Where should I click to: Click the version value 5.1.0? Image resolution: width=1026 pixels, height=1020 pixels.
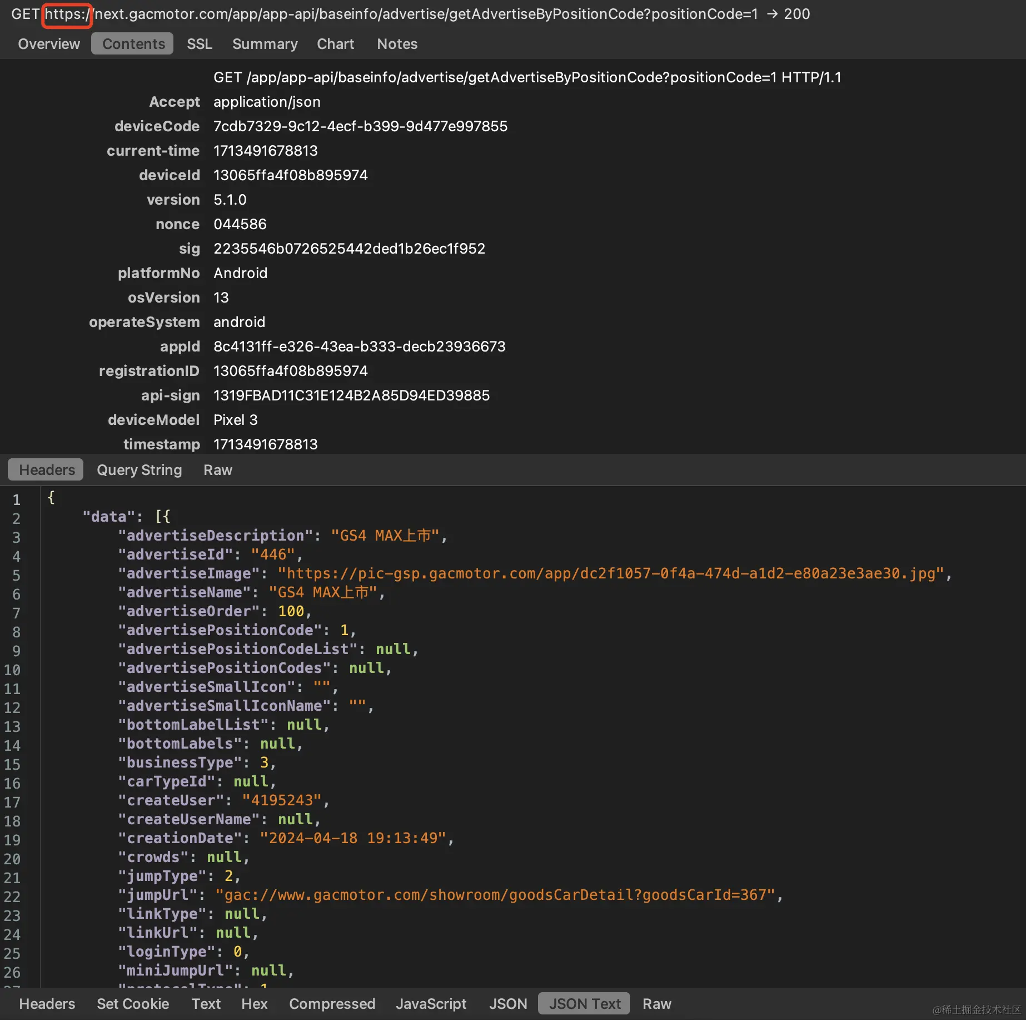pos(230,200)
